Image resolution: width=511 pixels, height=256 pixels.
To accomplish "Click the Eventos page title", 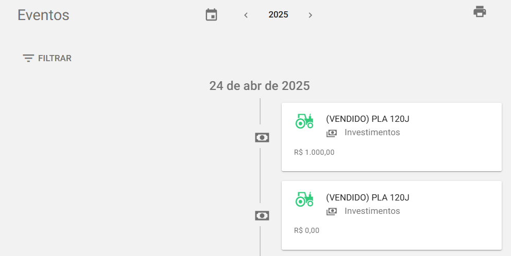I will point(43,15).
